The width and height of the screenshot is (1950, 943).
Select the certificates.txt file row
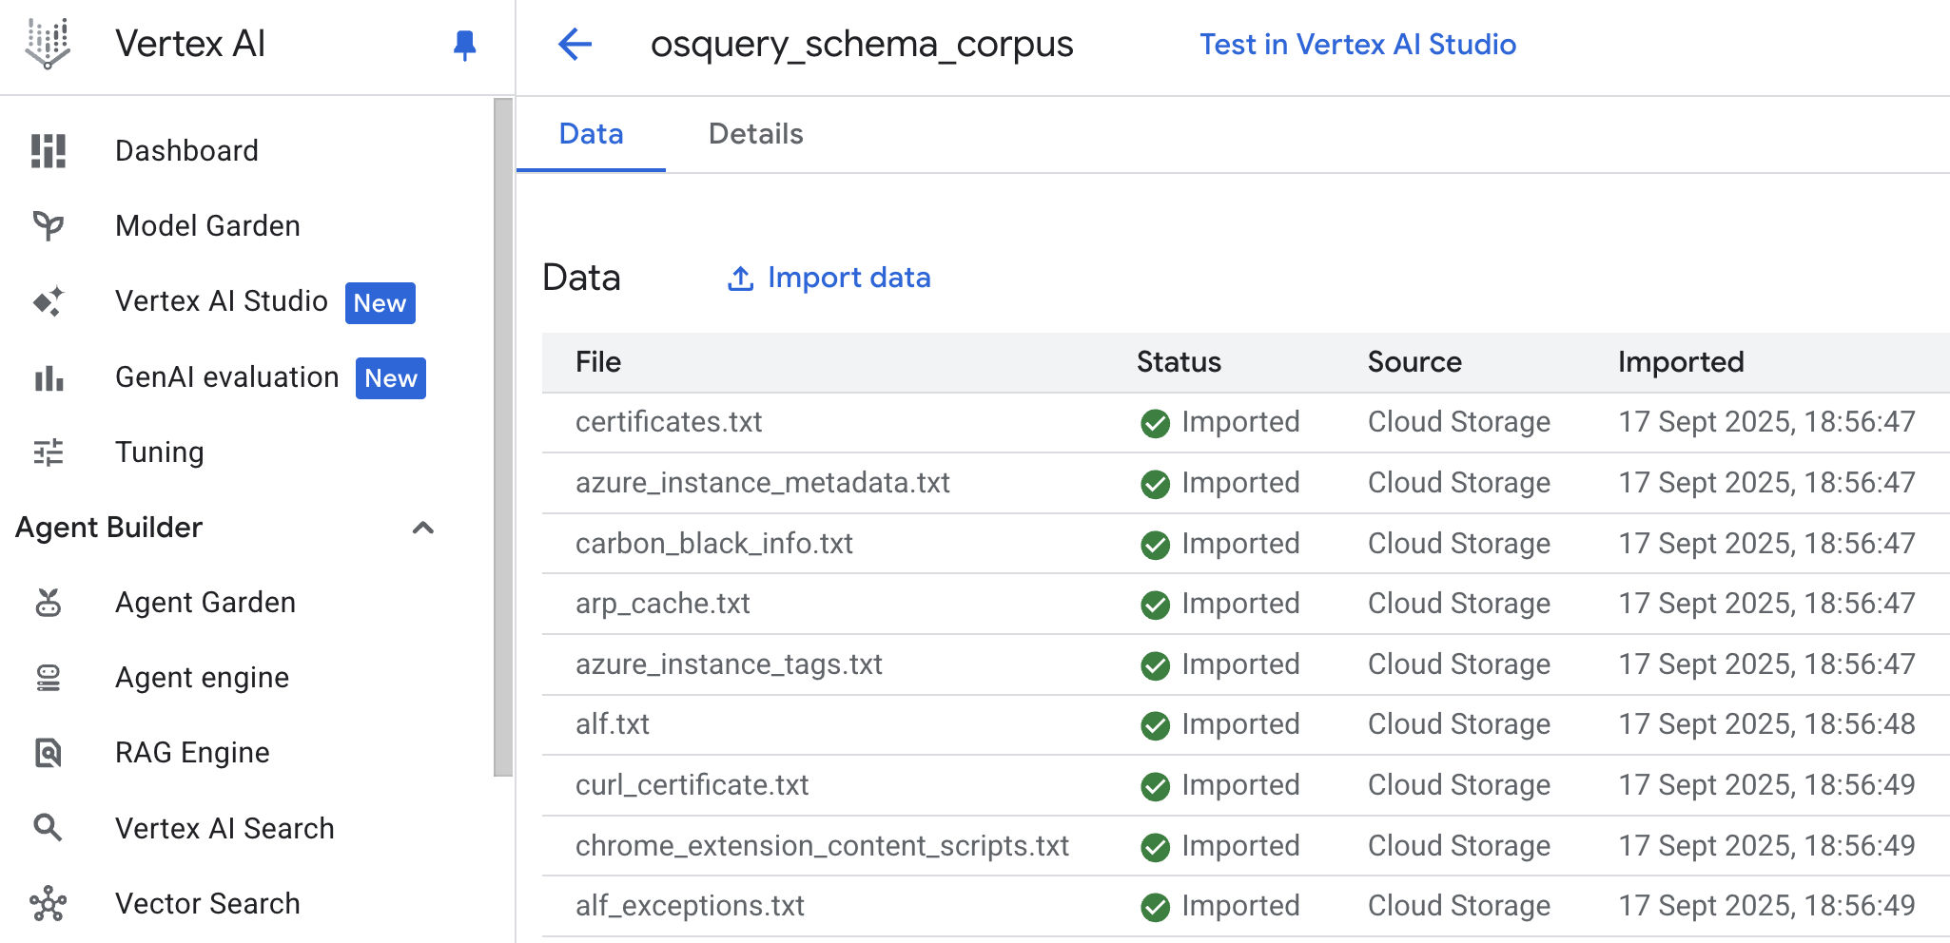click(669, 422)
